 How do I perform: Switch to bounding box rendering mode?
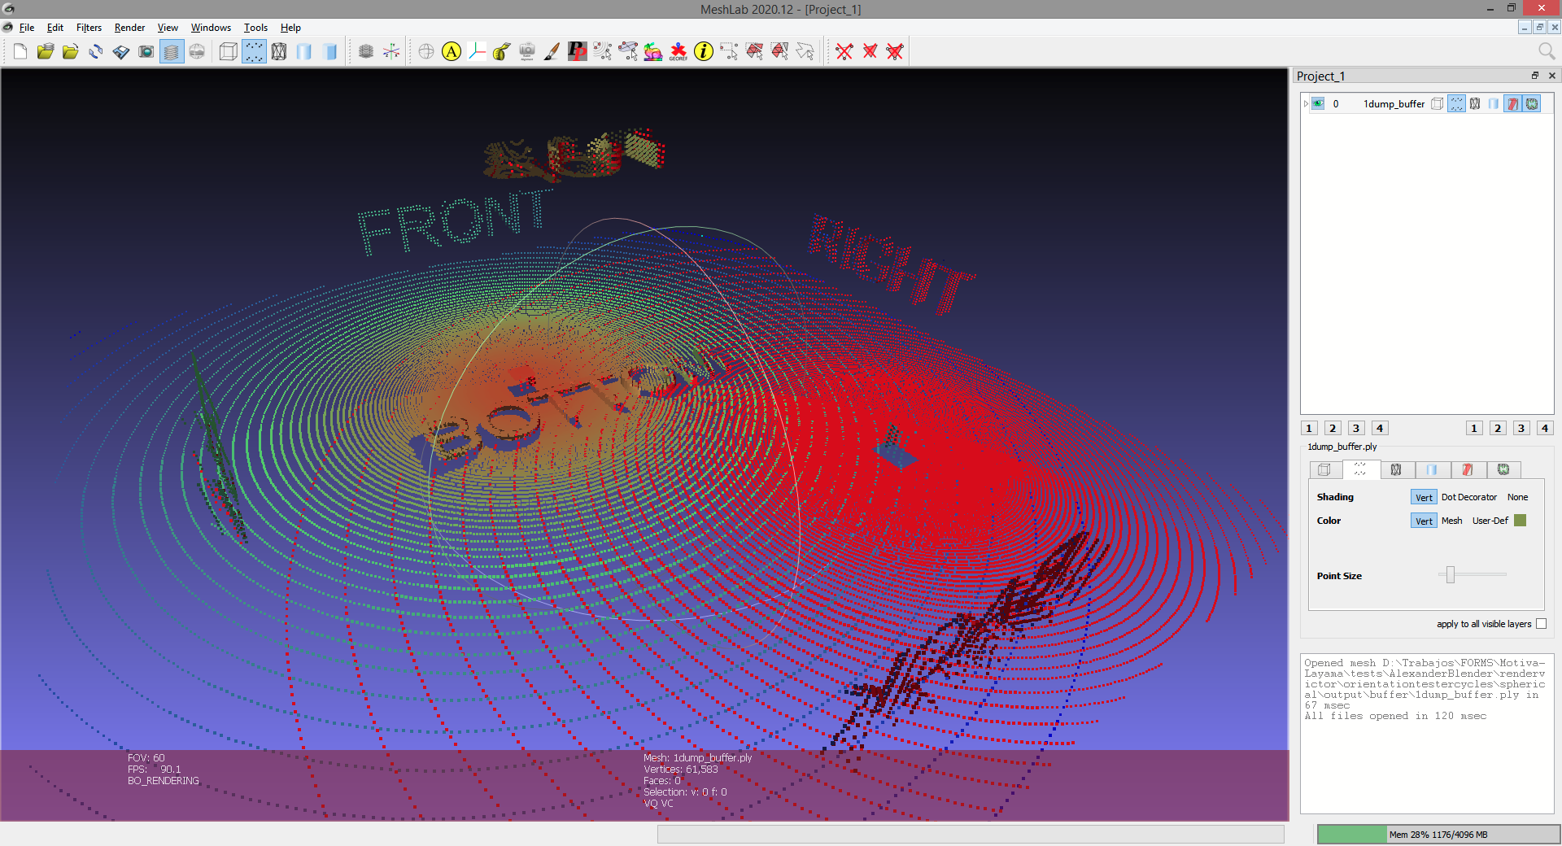point(229,51)
